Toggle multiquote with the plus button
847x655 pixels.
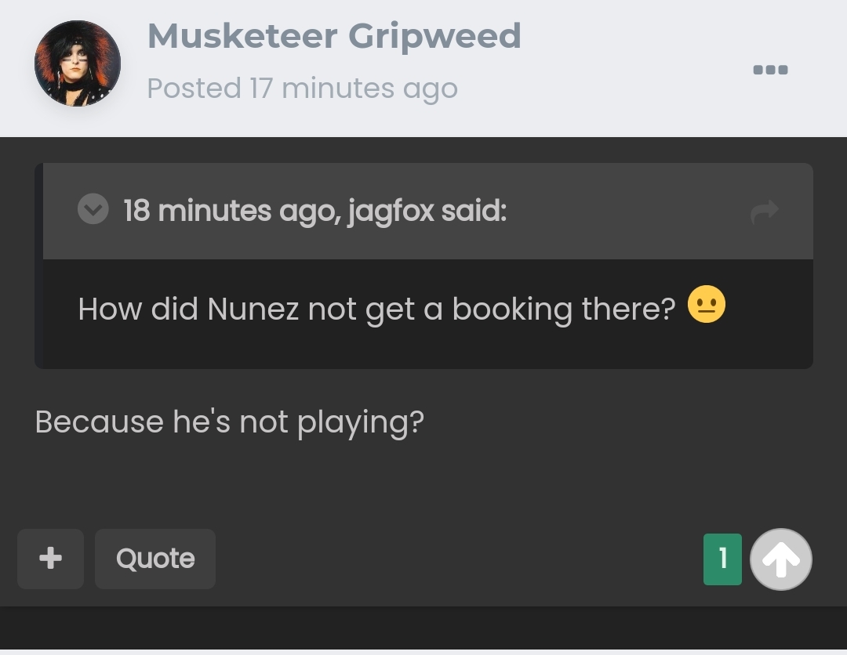(x=50, y=559)
